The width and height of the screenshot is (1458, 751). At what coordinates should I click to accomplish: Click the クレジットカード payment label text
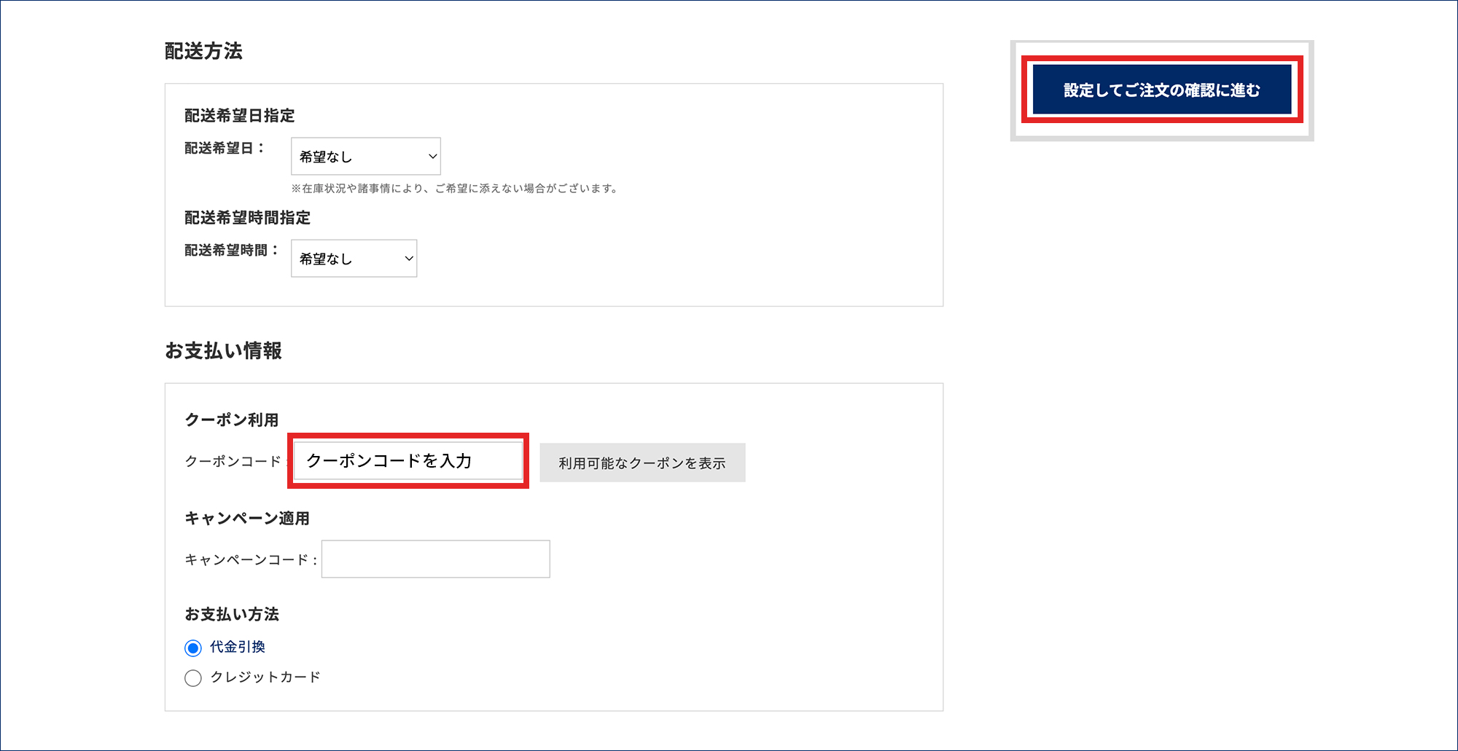click(265, 677)
